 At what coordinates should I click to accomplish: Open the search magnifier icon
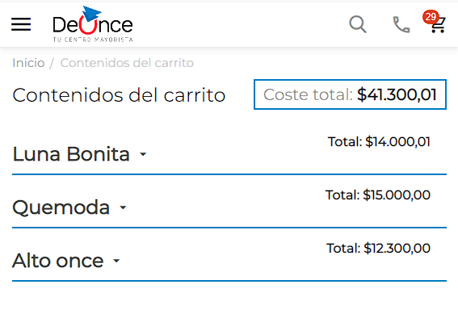pos(358,24)
